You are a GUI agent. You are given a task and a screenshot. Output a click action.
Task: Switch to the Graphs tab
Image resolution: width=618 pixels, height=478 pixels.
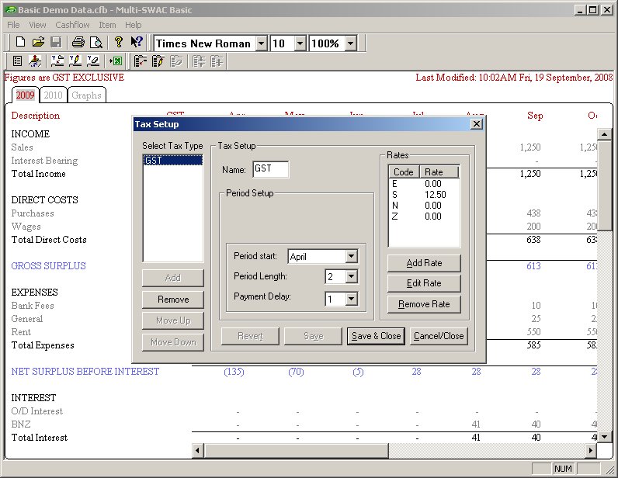pos(87,95)
